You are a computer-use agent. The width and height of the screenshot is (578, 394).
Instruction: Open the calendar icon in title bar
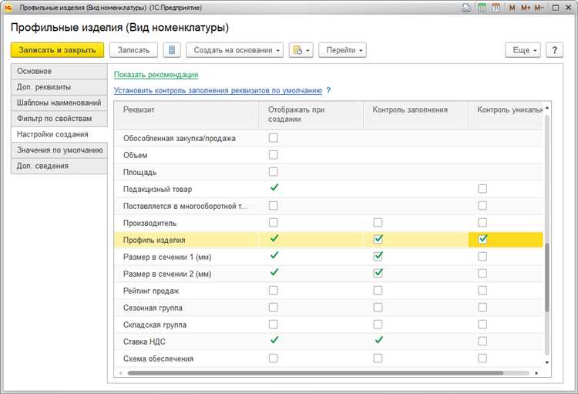pyautogui.click(x=496, y=8)
